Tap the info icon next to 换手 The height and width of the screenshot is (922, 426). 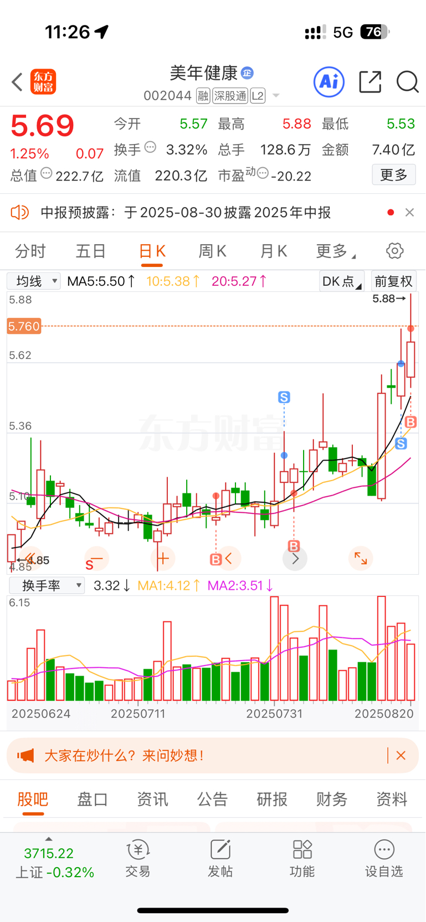[150, 147]
